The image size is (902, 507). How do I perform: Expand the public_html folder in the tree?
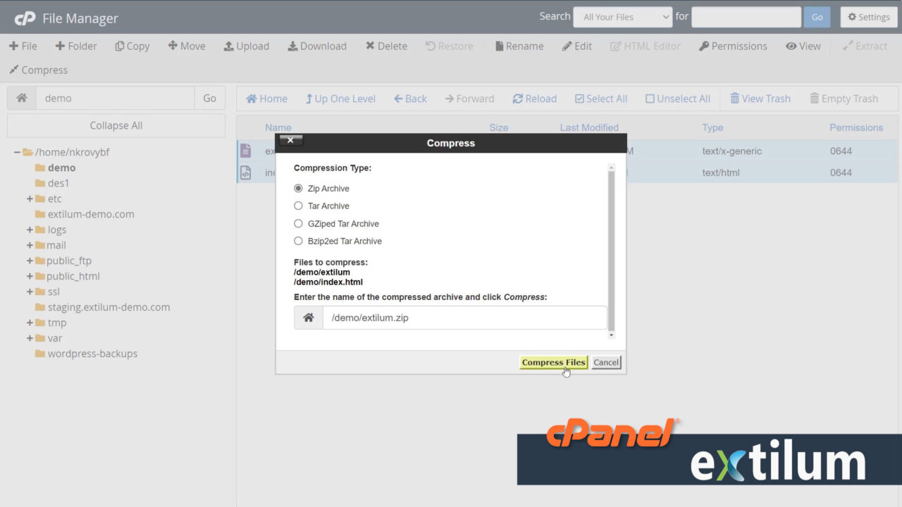[x=30, y=276]
